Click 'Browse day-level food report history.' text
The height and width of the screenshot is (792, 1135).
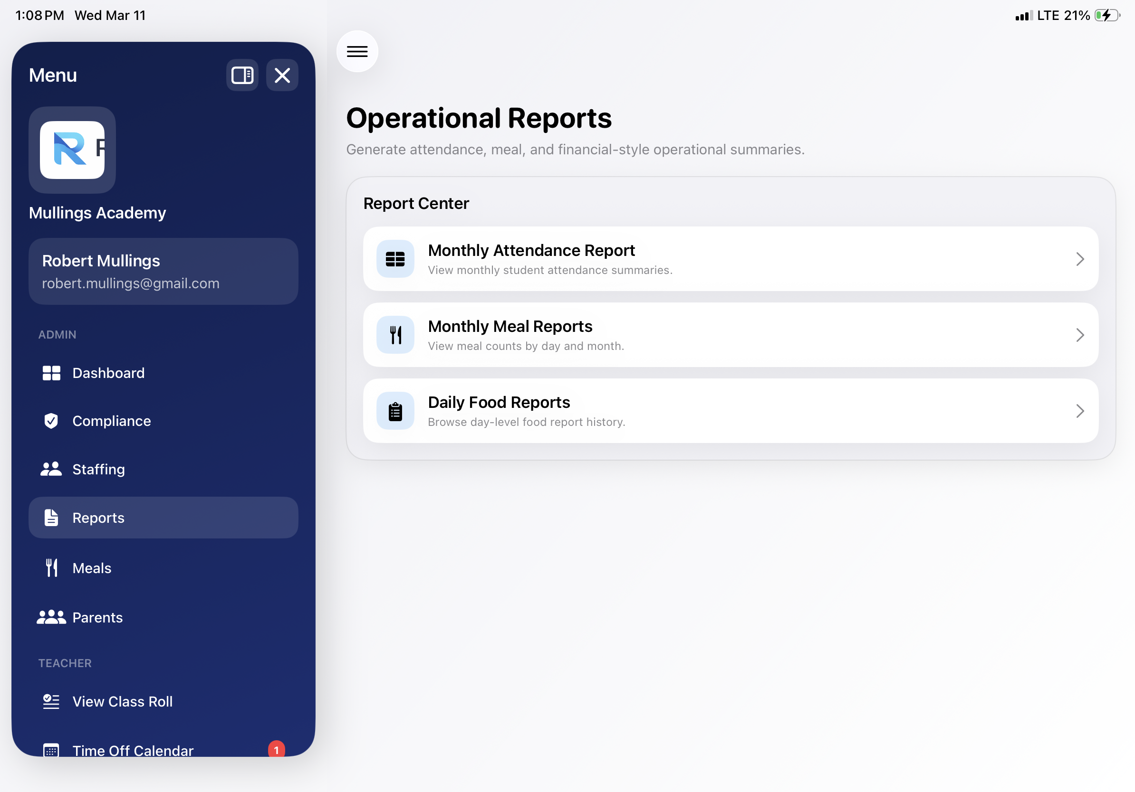coord(526,422)
